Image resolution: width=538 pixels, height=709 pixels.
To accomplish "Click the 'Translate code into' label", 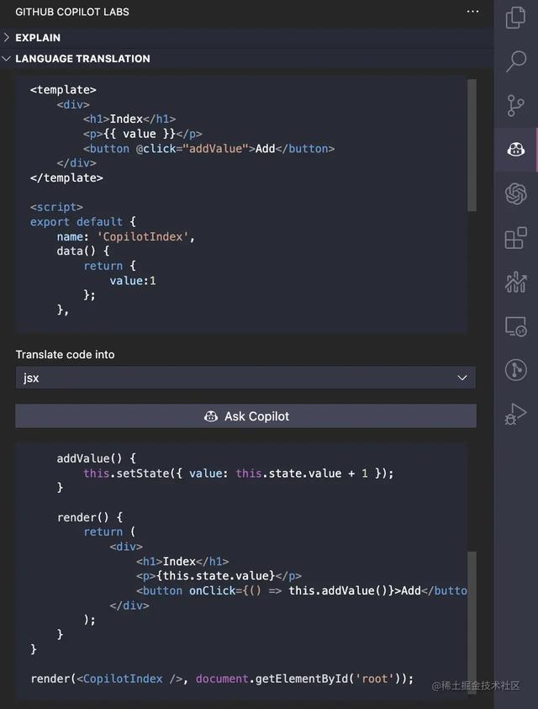I will click(x=65, y=355).
